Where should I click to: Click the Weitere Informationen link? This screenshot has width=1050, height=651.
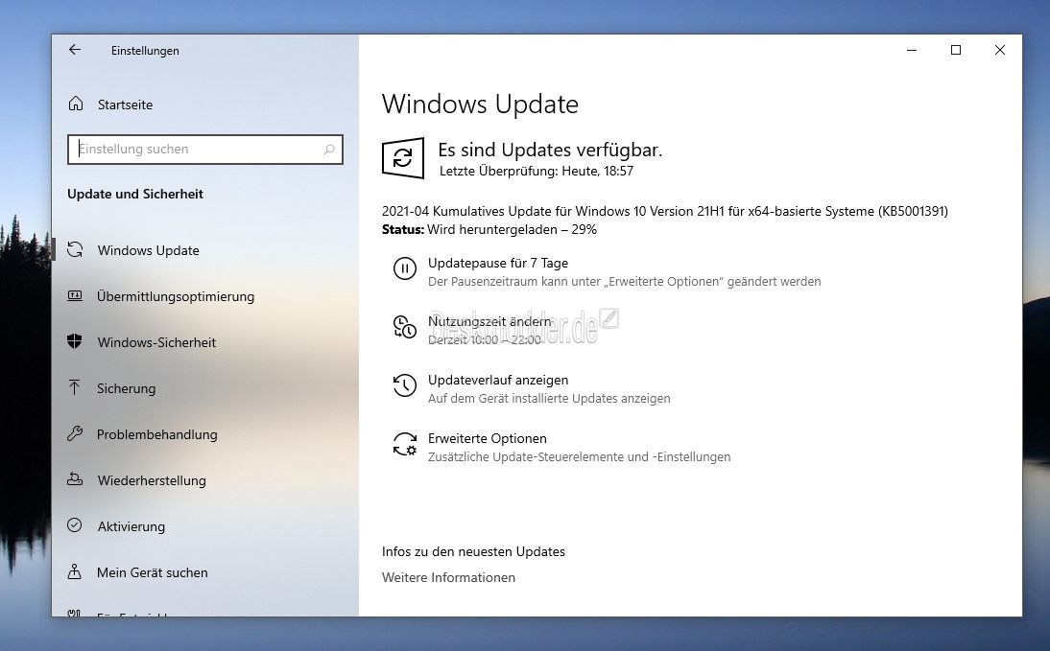pyautogui.click(x=448, y=577)
